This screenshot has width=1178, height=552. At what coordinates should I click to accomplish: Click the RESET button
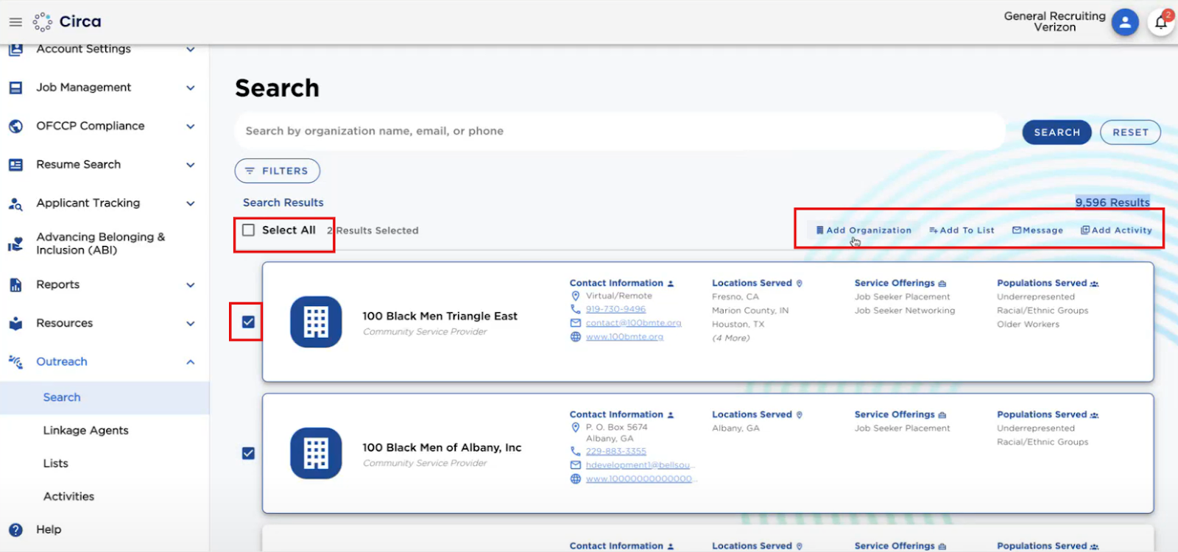(1130, 132)
